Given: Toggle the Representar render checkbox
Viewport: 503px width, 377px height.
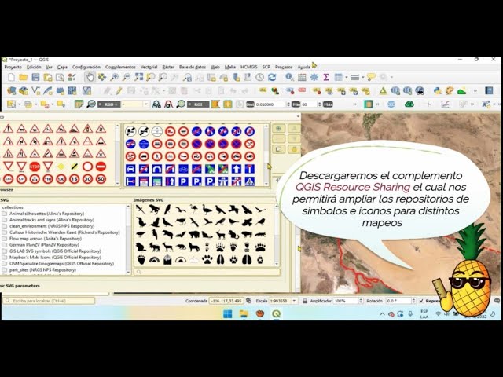Looking at the screenshot, I should coord(421,301).
